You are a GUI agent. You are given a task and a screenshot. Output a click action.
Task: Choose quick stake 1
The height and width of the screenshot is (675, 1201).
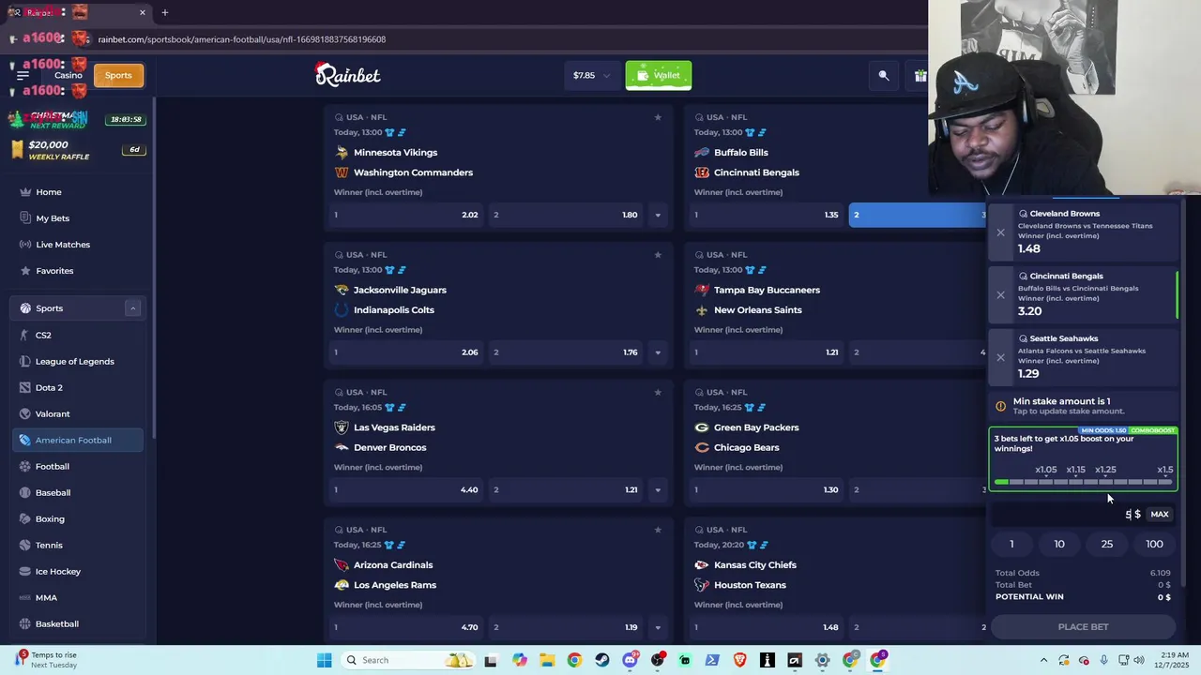pos(1011,544)
